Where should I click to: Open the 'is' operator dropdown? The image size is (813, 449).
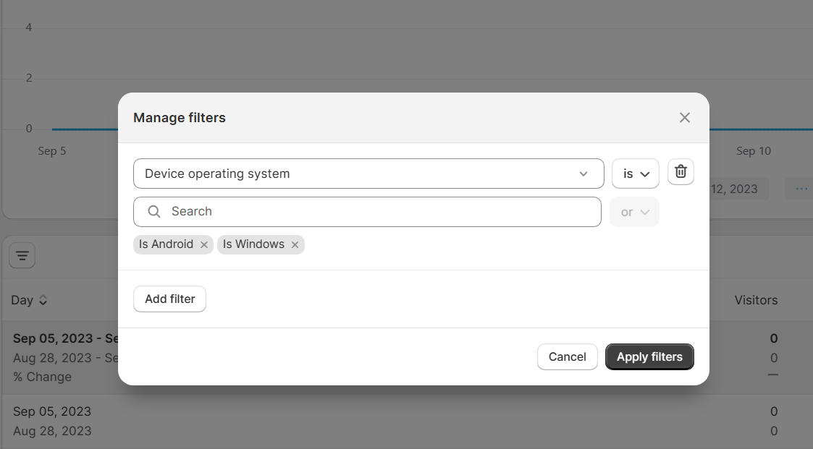(x=635, y=174)
